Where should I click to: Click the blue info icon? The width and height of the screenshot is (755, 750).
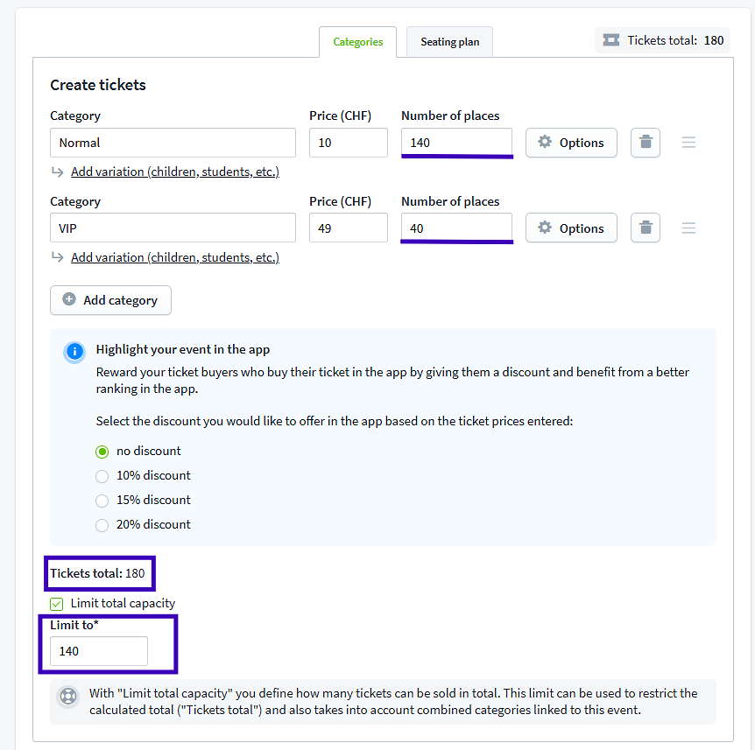point(74,352)
